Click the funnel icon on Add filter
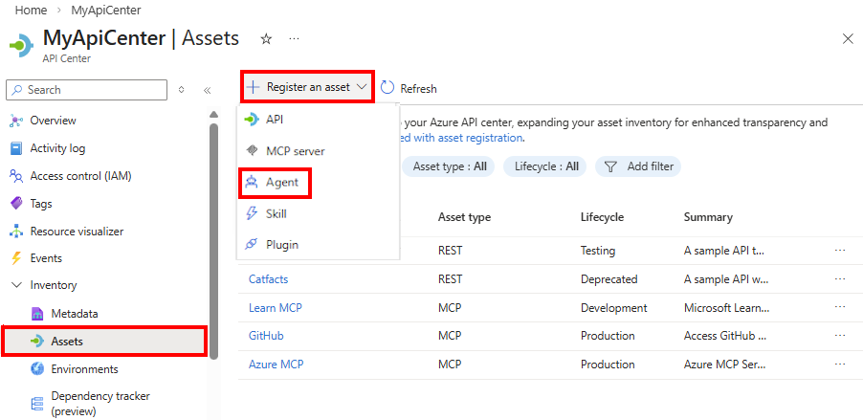Screen dimensions: 863x420 pyautogui.click(x=609, y=166)
